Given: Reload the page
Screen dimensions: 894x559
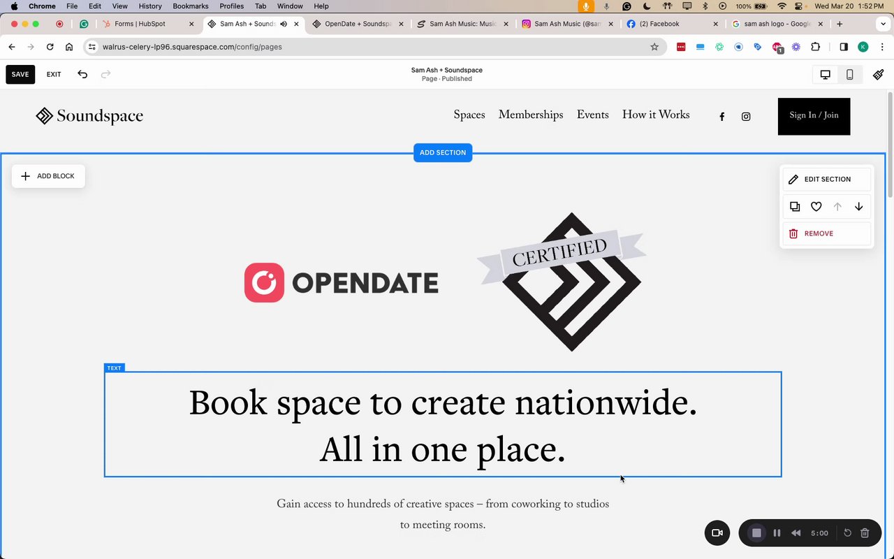Looking at the screenshot, I should pyautogui.click(x=50, y=47).
